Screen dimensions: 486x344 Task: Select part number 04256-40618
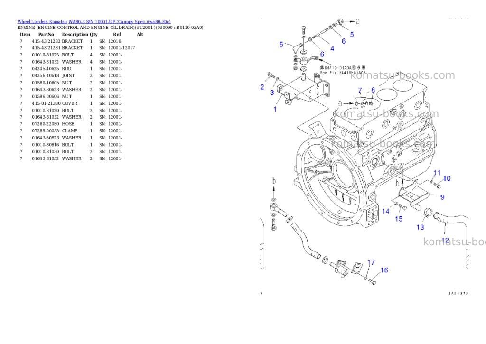point(45,75)
